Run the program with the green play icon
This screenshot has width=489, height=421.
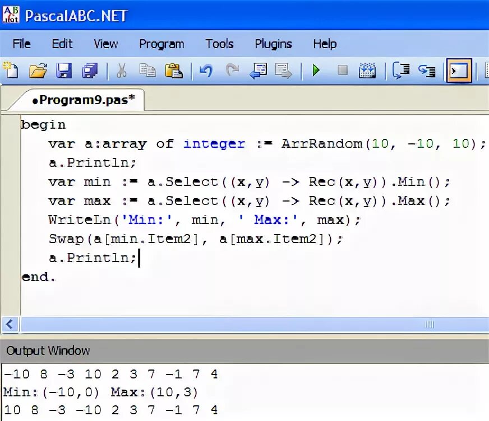(316, 70)
